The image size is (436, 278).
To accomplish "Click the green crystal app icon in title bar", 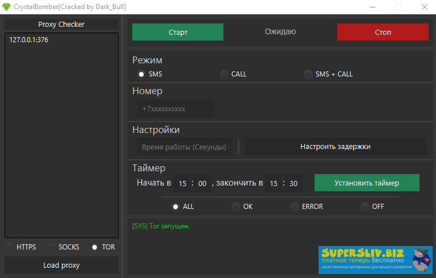I will point(6,7).
